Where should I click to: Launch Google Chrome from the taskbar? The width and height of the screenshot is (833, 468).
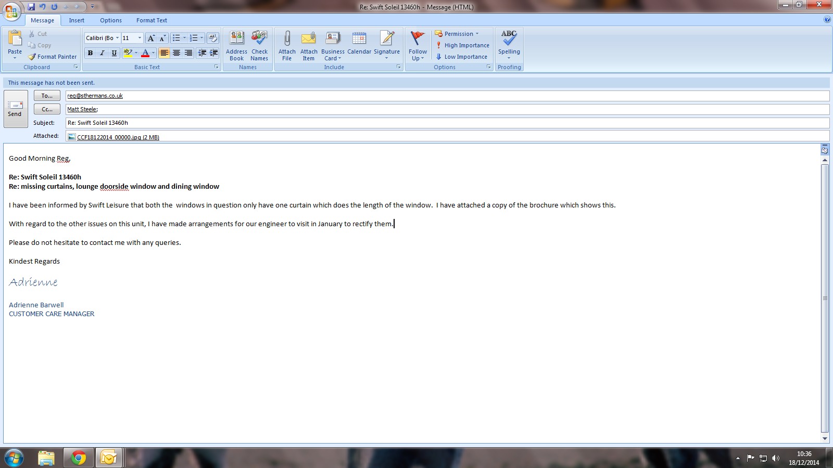79,458
